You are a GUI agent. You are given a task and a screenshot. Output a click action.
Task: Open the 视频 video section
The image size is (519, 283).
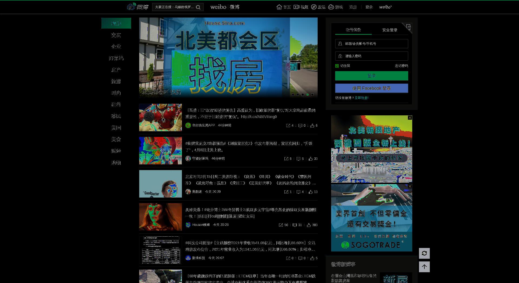tap(301, 7)
